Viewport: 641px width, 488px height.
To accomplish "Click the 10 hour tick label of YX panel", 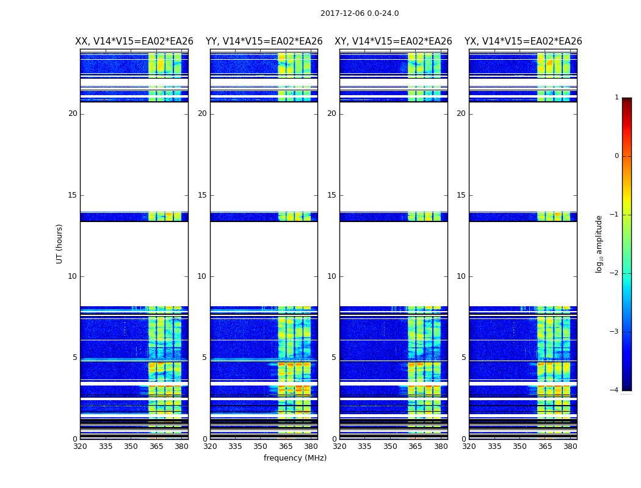I will coord(461,276).
